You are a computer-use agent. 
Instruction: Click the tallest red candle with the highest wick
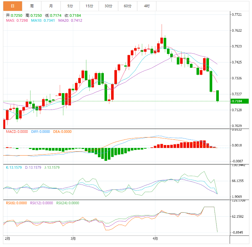pyautogui.click(x=162, y=40)
